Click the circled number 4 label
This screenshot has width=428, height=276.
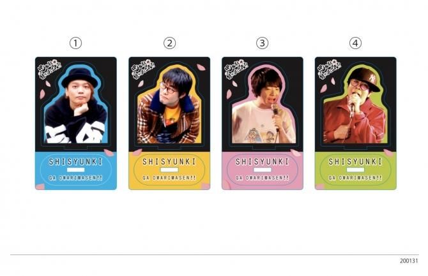pos(355,43)
